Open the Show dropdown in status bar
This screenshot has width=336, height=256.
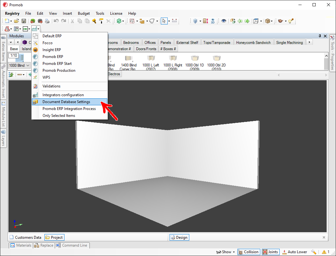click(x=226, y=252)
